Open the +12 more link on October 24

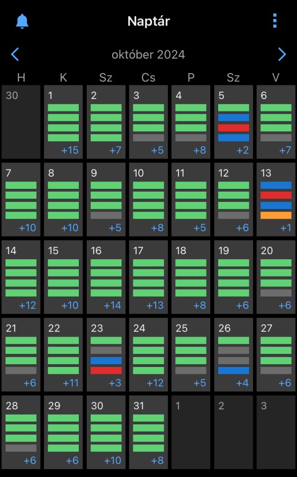155,383
